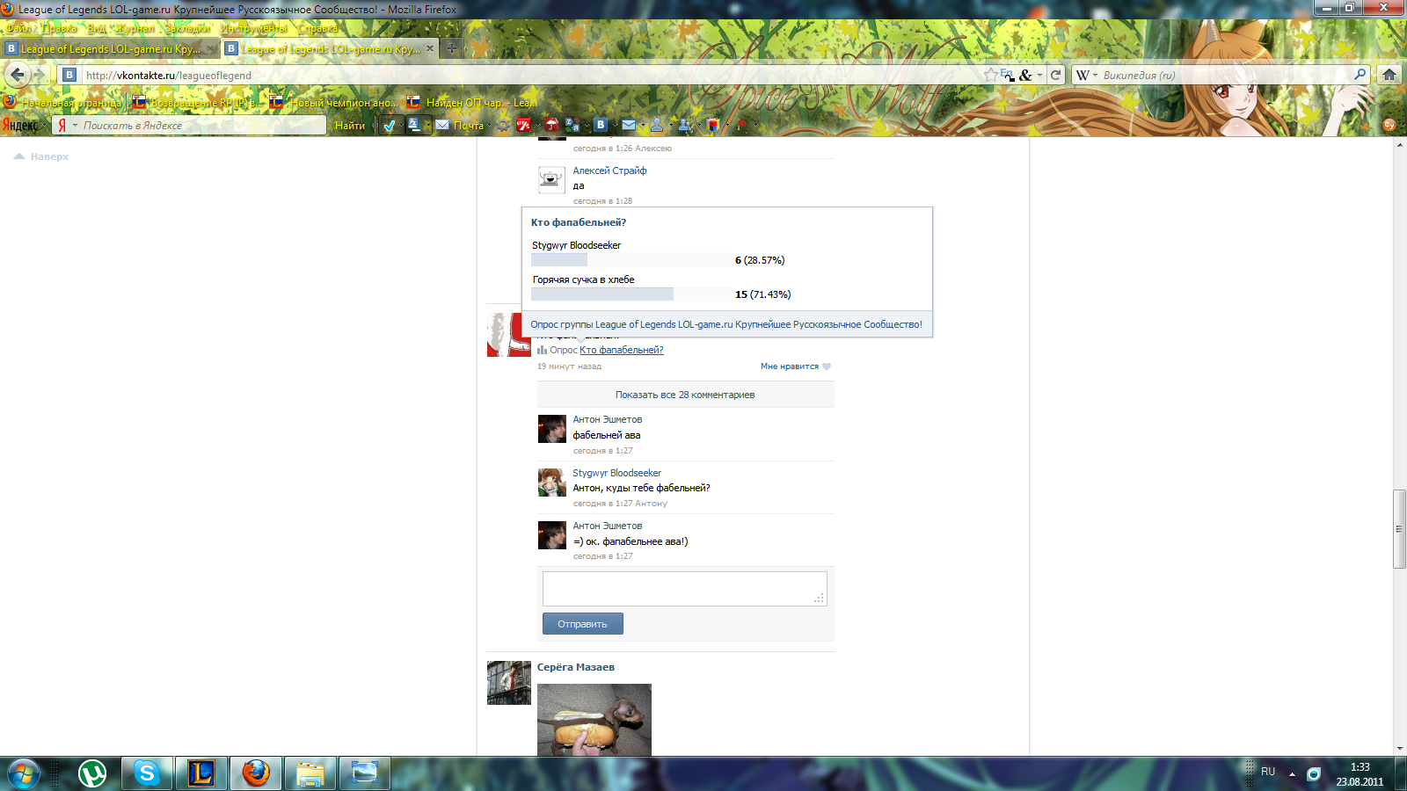The width and height of the screenshot is (1407, 791).
Task: Click the Мне нравится like link
Action: click(790, 366)
